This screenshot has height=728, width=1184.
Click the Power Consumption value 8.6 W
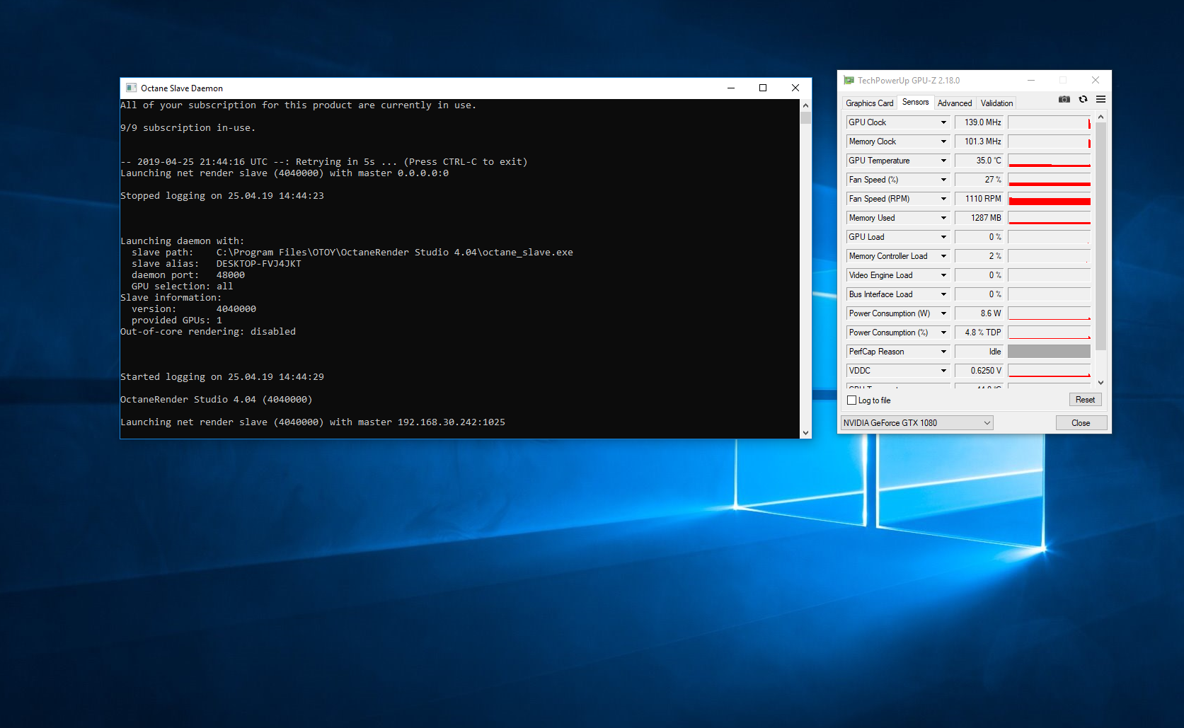point(978,313)
